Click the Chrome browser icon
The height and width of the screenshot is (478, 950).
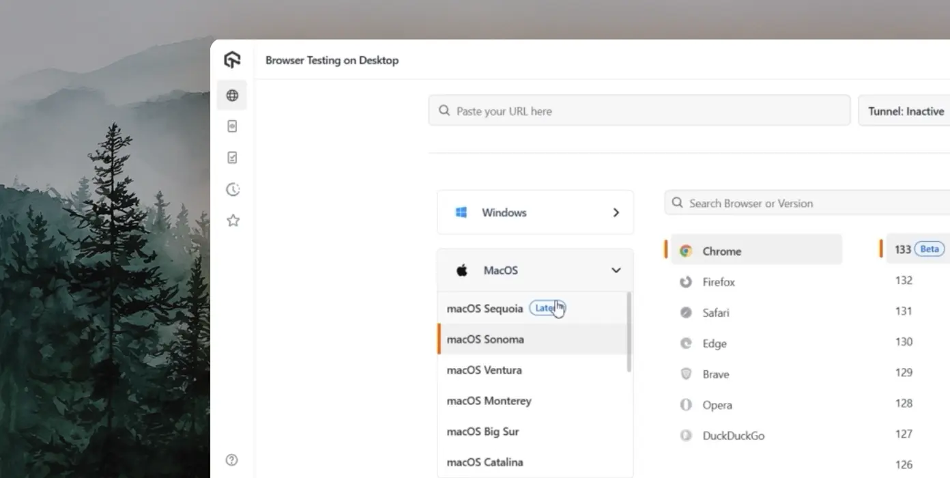click(x=686, y=251)
